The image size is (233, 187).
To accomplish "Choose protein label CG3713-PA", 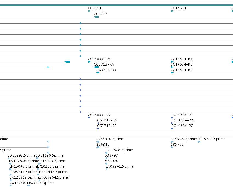I will 107,120.
